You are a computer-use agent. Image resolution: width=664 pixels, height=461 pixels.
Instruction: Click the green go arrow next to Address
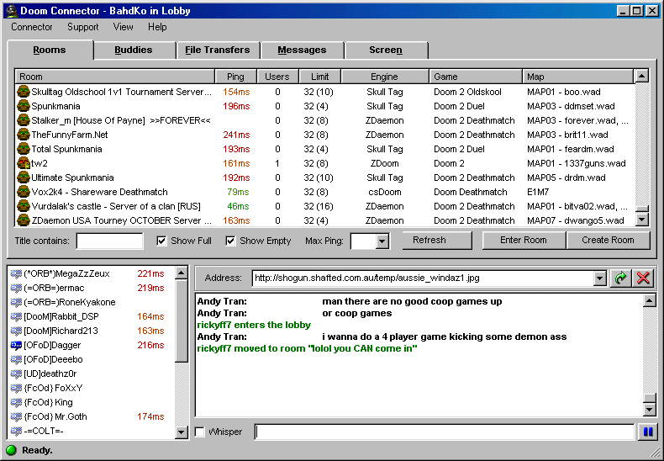(x=620, y=278)
